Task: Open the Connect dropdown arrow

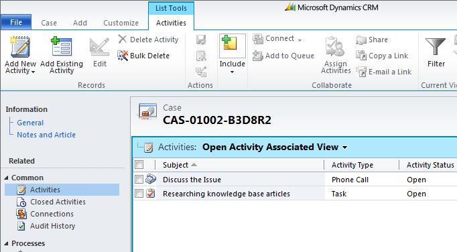Action: coord(300,40)
